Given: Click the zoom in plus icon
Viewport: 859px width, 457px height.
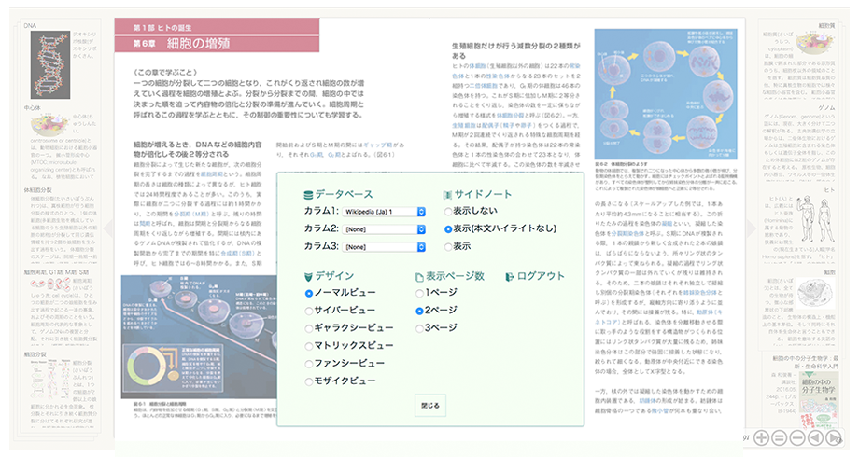Looking at the screenshot, I should tap(762, 437).
